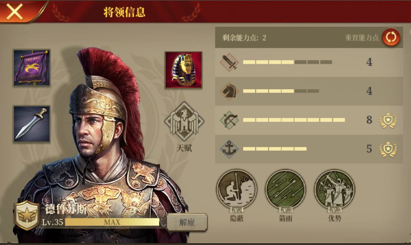Dismiss general with the 解雇 button
The width and height of the screenshot is (411, 245).
coord(187,223)
